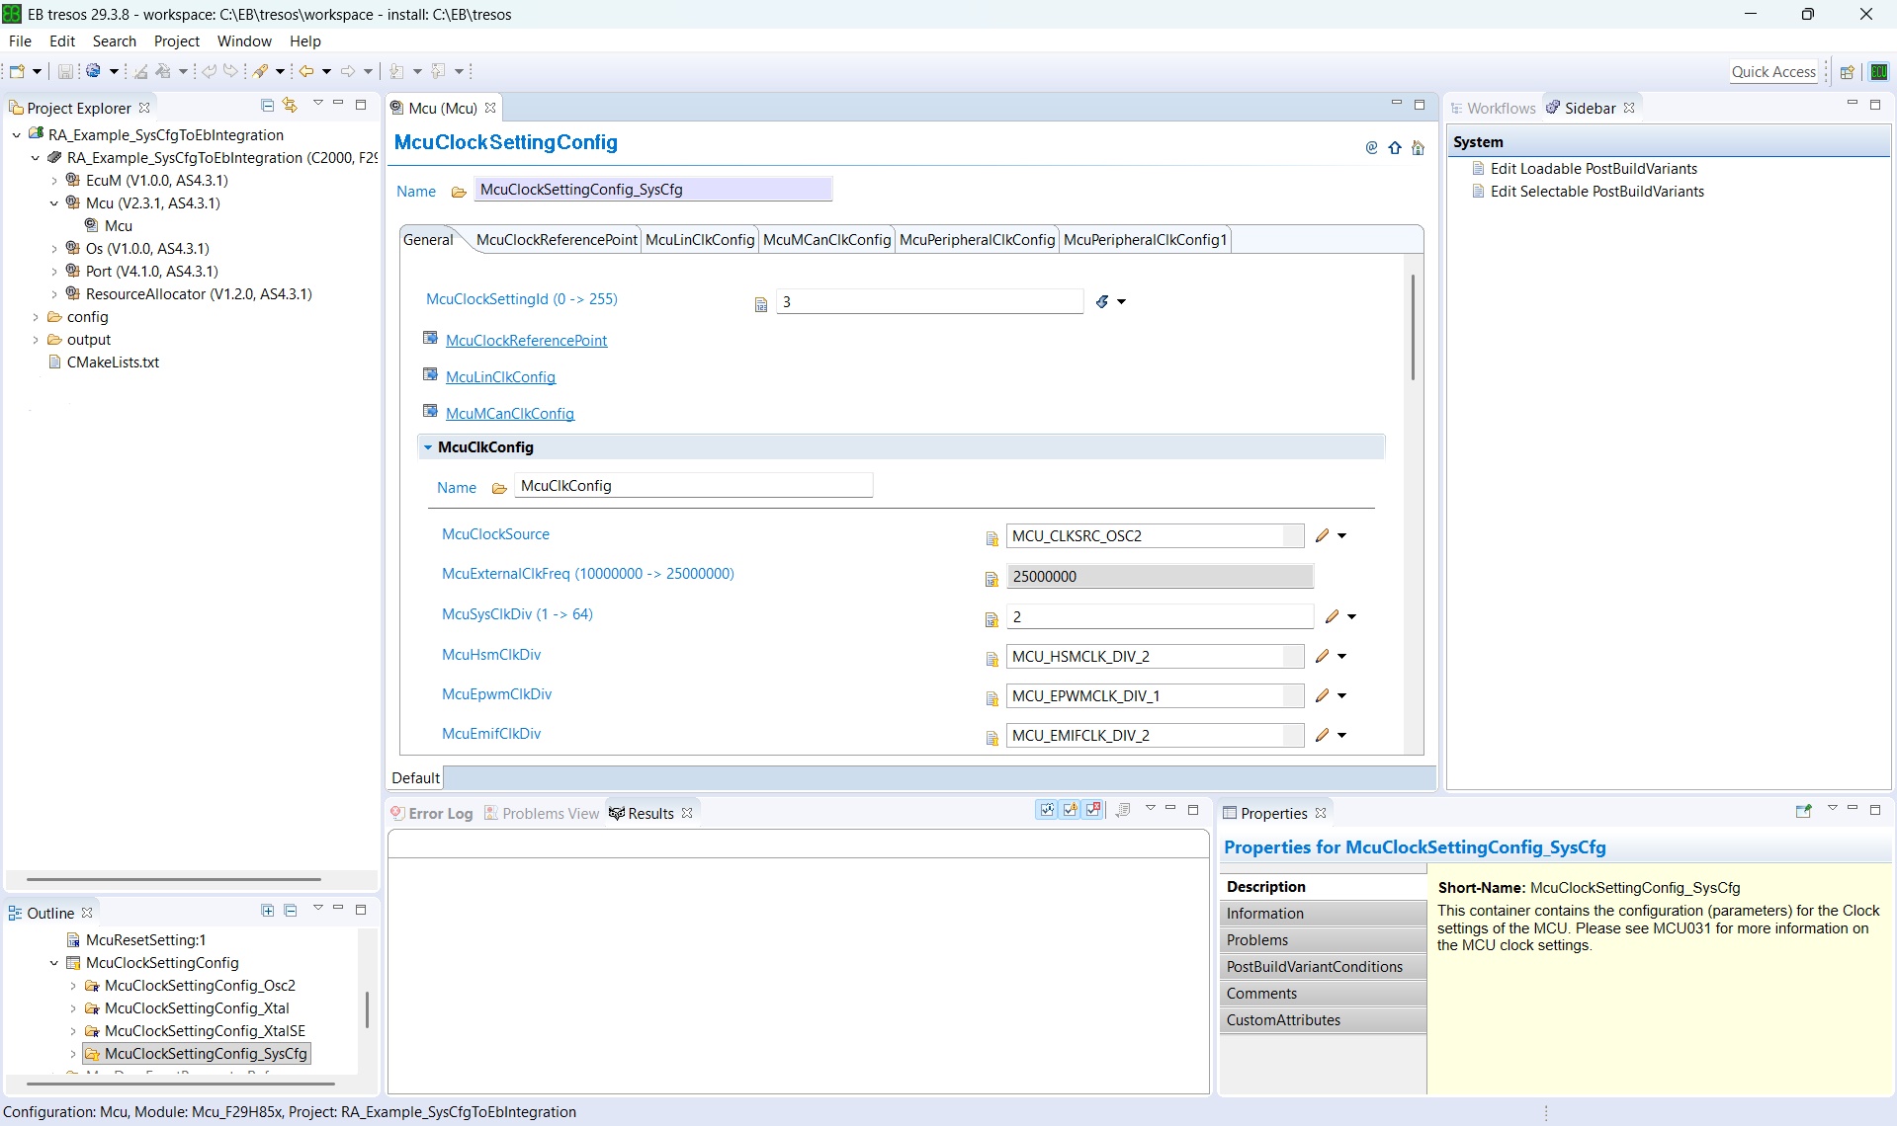The image size is (1897, 1126).
Task: Open the McuMCanClkConfig link
Action: point(510,414)
